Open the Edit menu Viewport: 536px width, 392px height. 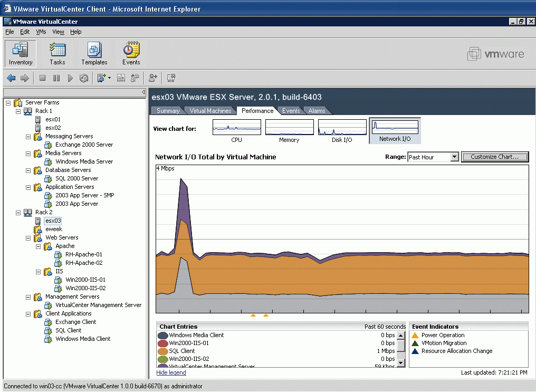click(x=25, y=32)
